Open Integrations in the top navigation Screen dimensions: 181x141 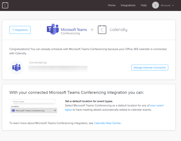pos(128,5)
